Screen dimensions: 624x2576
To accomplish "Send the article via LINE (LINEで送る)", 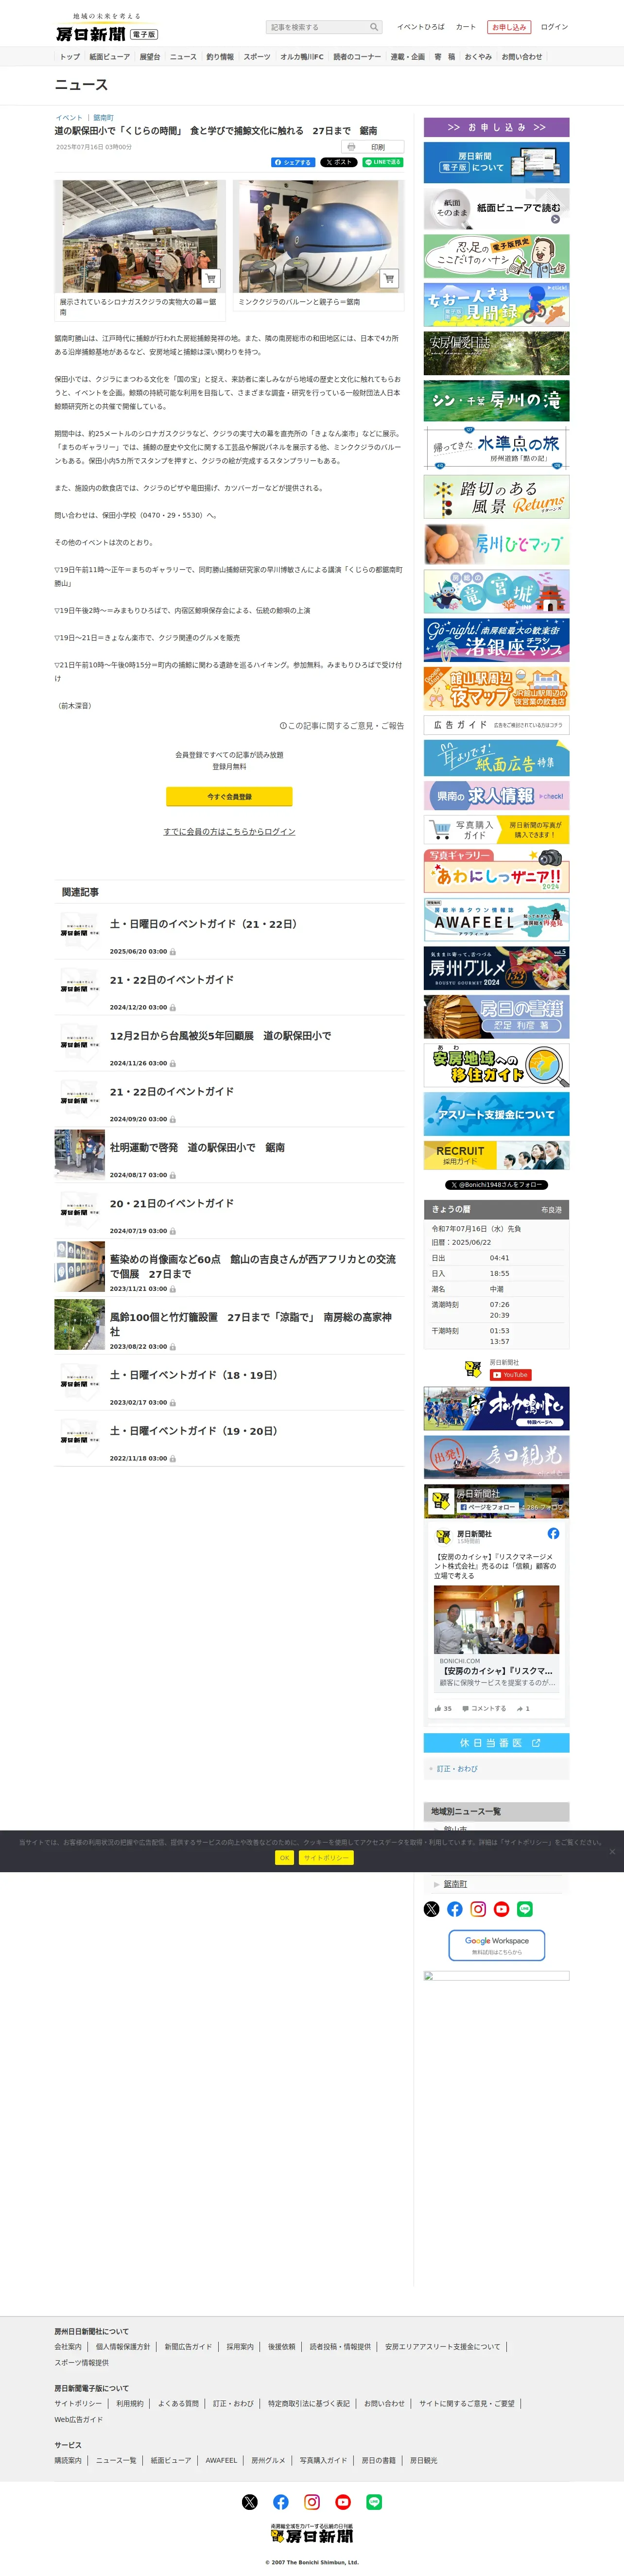I will pos(383,162).
